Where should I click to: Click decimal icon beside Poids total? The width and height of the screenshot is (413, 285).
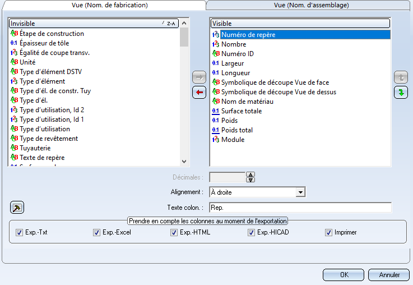point(216,130)
